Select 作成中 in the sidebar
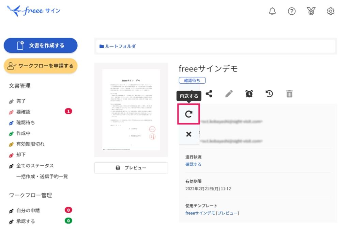 23,133
